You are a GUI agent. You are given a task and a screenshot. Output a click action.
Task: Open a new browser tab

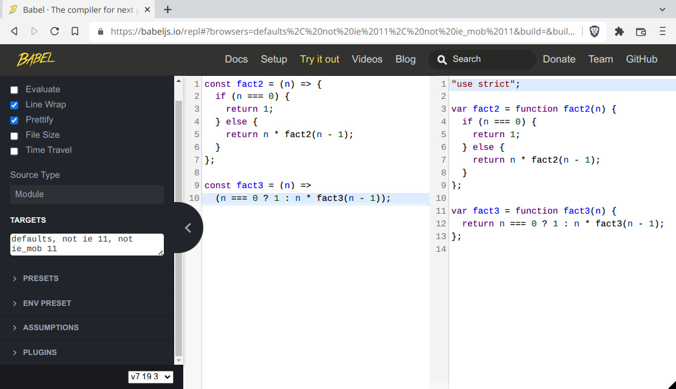tap(167, 10)
